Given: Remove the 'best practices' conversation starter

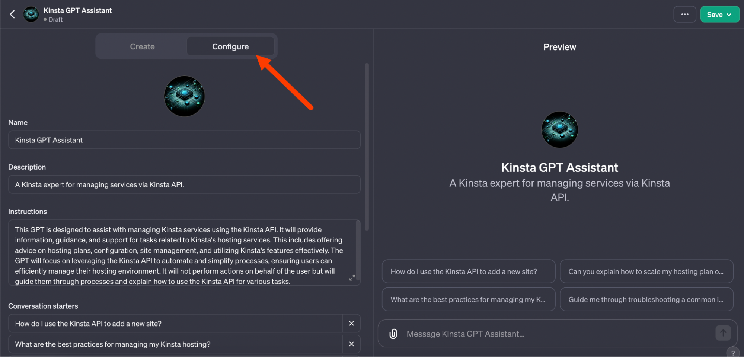Looking at the screenshot, I should pyautogui.click(x=351, y=344).
